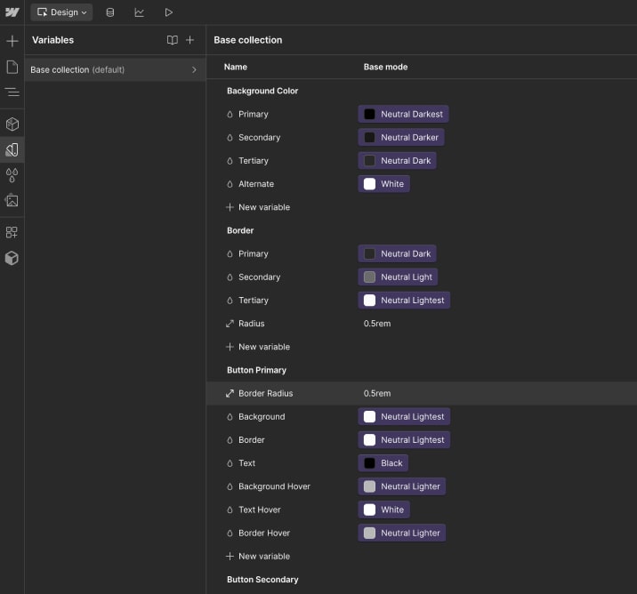The height and width of the screenshot is (594, 637).
Task: Click color icon beside Border Hover variable
Action: point(230,534)
